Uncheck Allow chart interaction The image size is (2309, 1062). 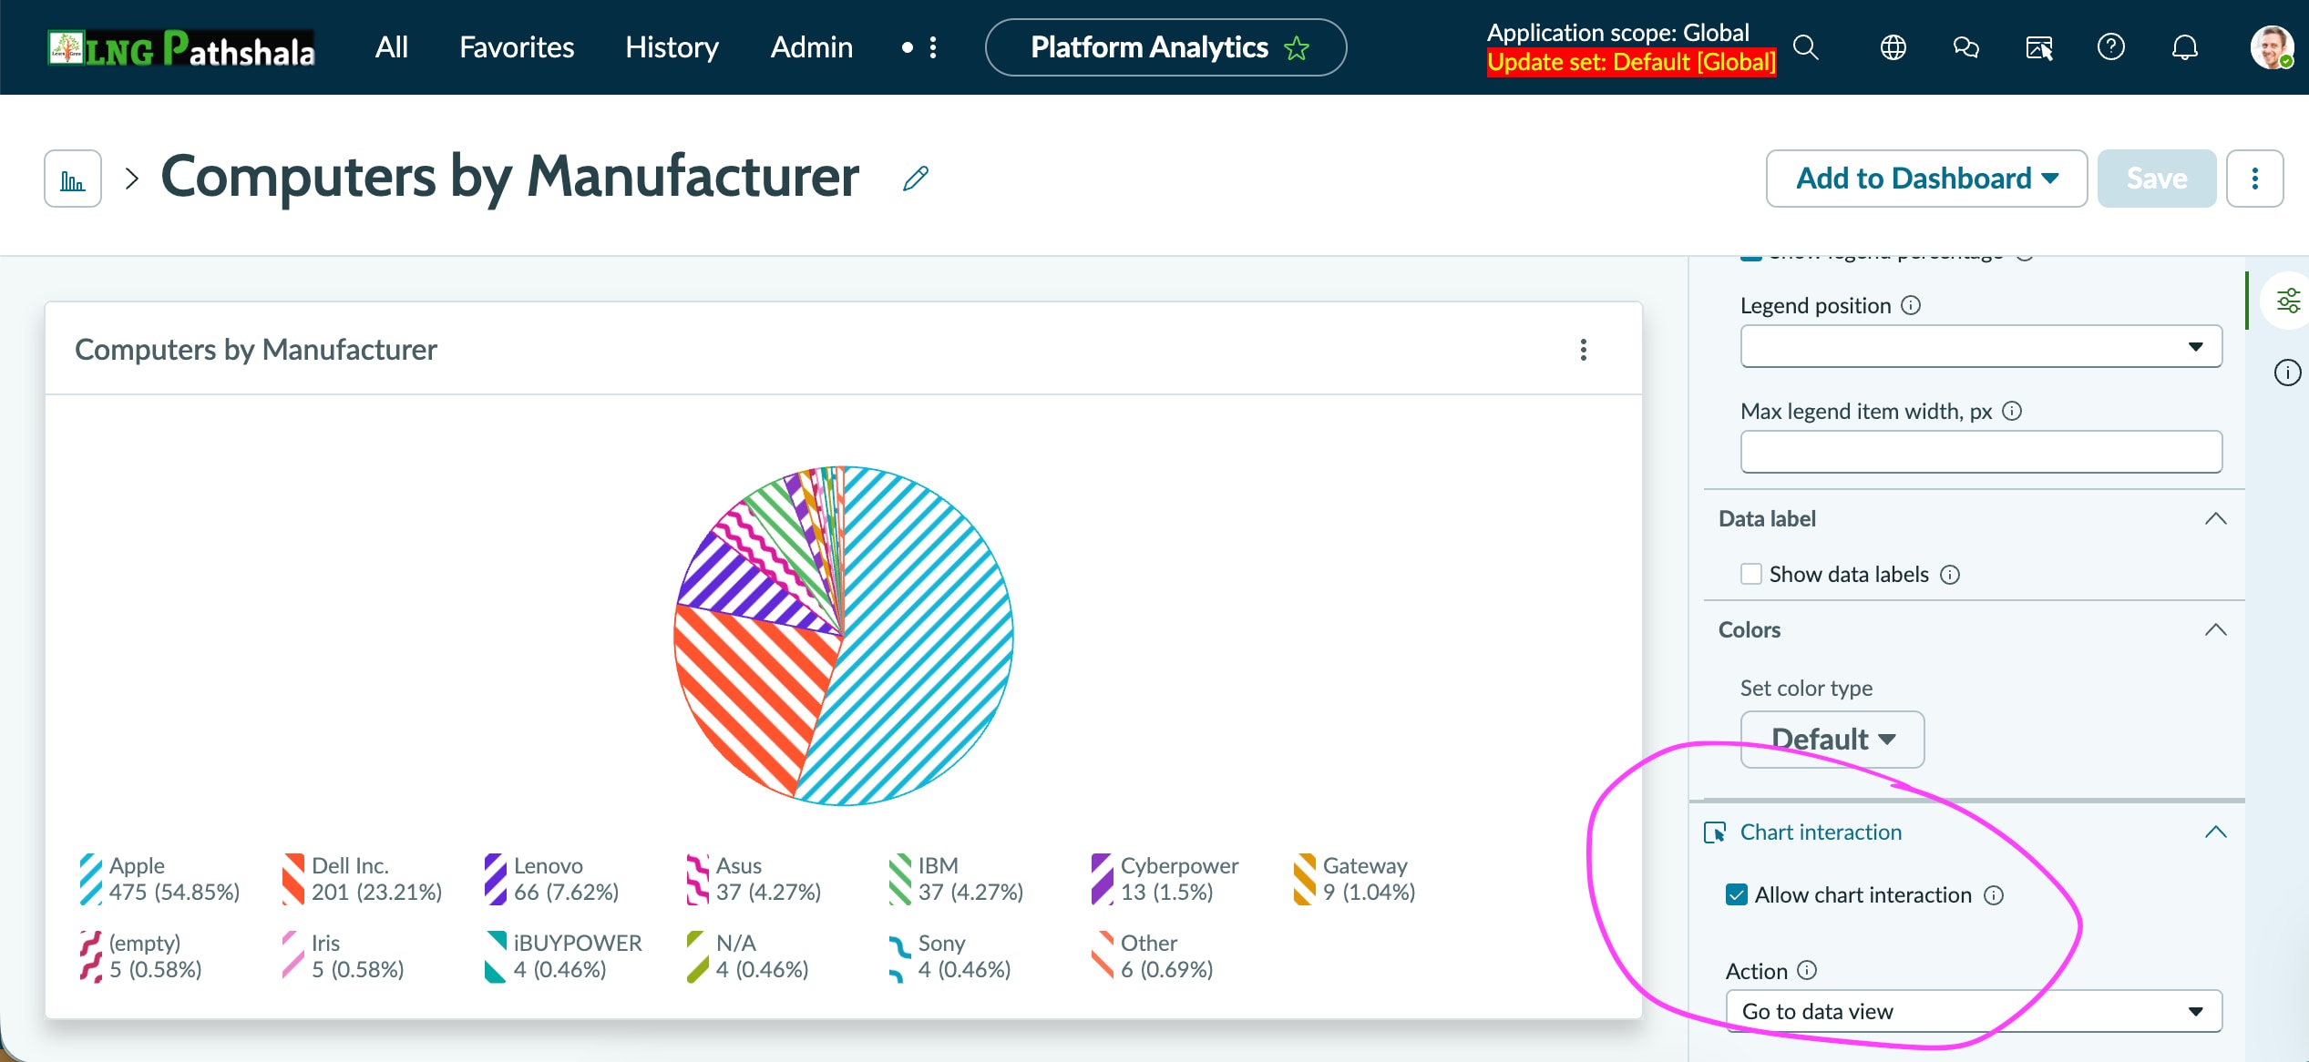pyautogui.click(x=1737, y=894)
